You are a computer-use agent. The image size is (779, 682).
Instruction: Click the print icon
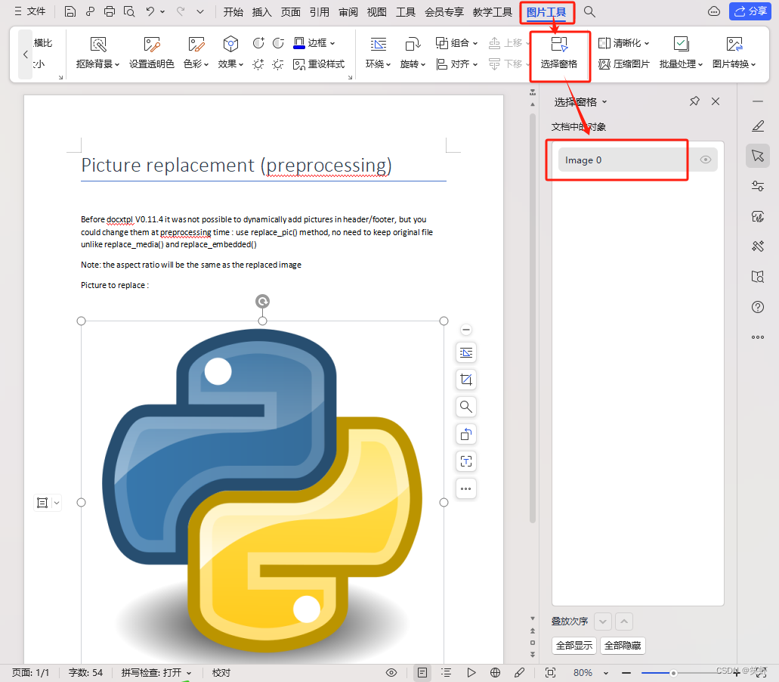click(x=110, y=11)
